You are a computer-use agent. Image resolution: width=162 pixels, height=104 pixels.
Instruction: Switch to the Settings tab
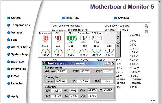(121, 18)
